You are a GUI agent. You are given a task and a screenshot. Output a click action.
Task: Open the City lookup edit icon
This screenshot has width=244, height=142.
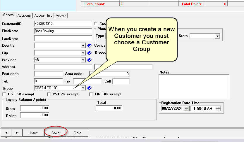point(89,53)
